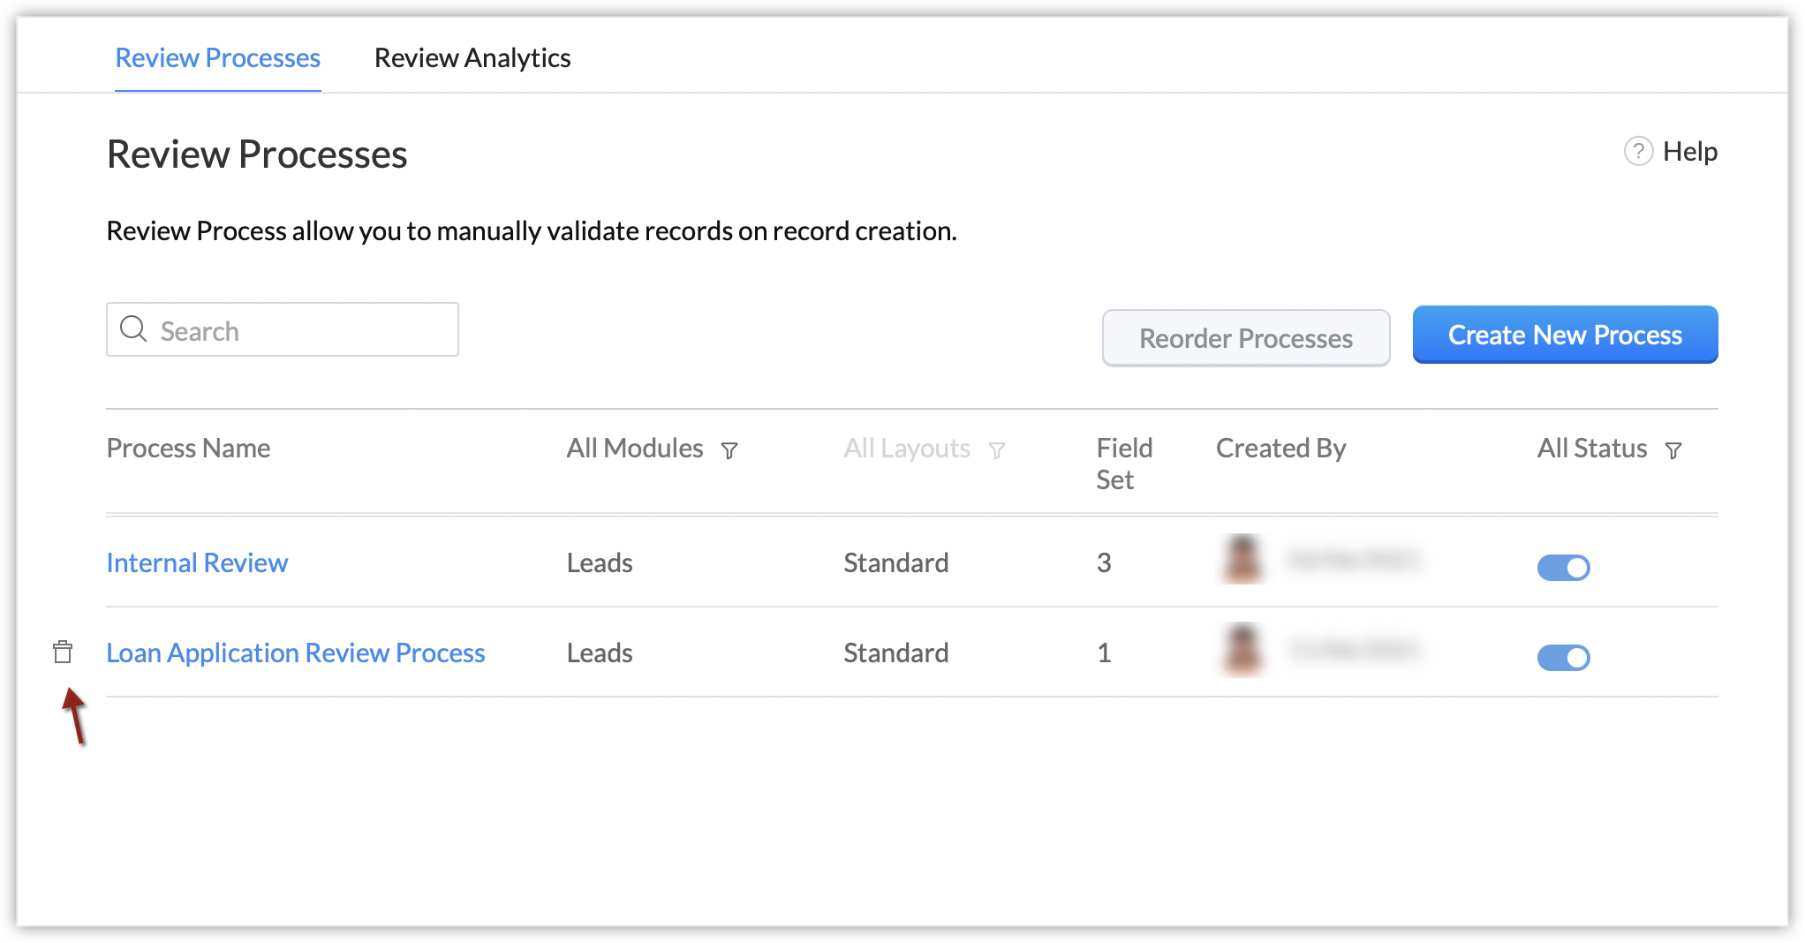Viewport: 1805px width, 943px height.
Task: Open the All Layouts filter dropdown
Action: tap(907, 449)
